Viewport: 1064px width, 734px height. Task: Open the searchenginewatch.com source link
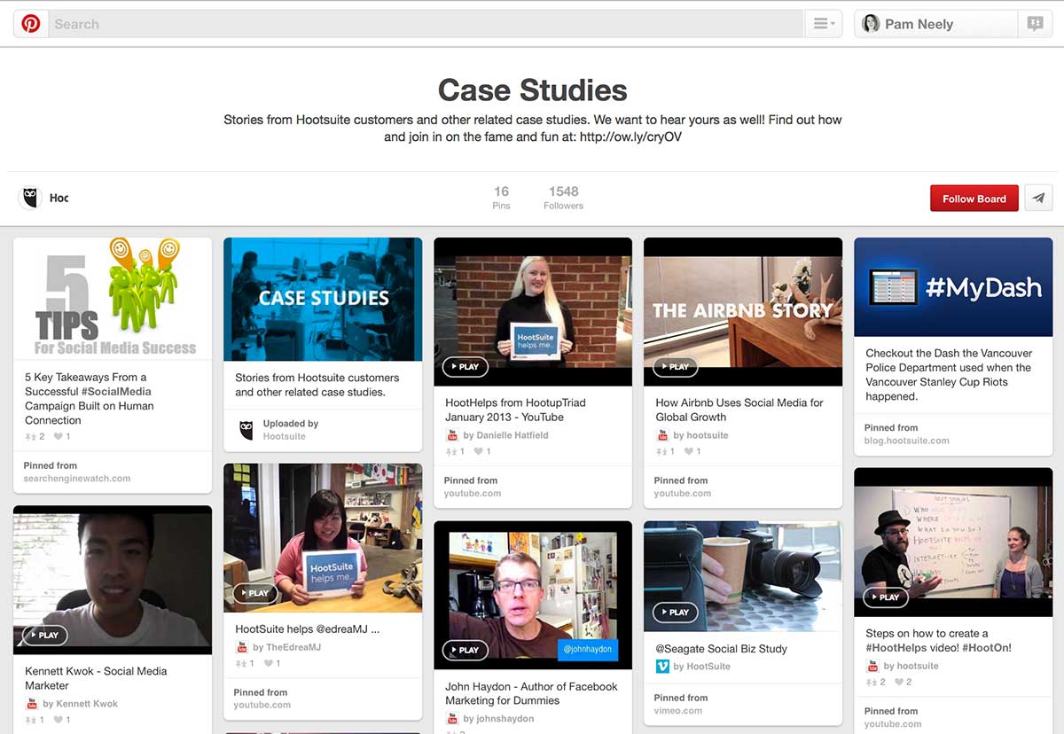tap(77, 479)
